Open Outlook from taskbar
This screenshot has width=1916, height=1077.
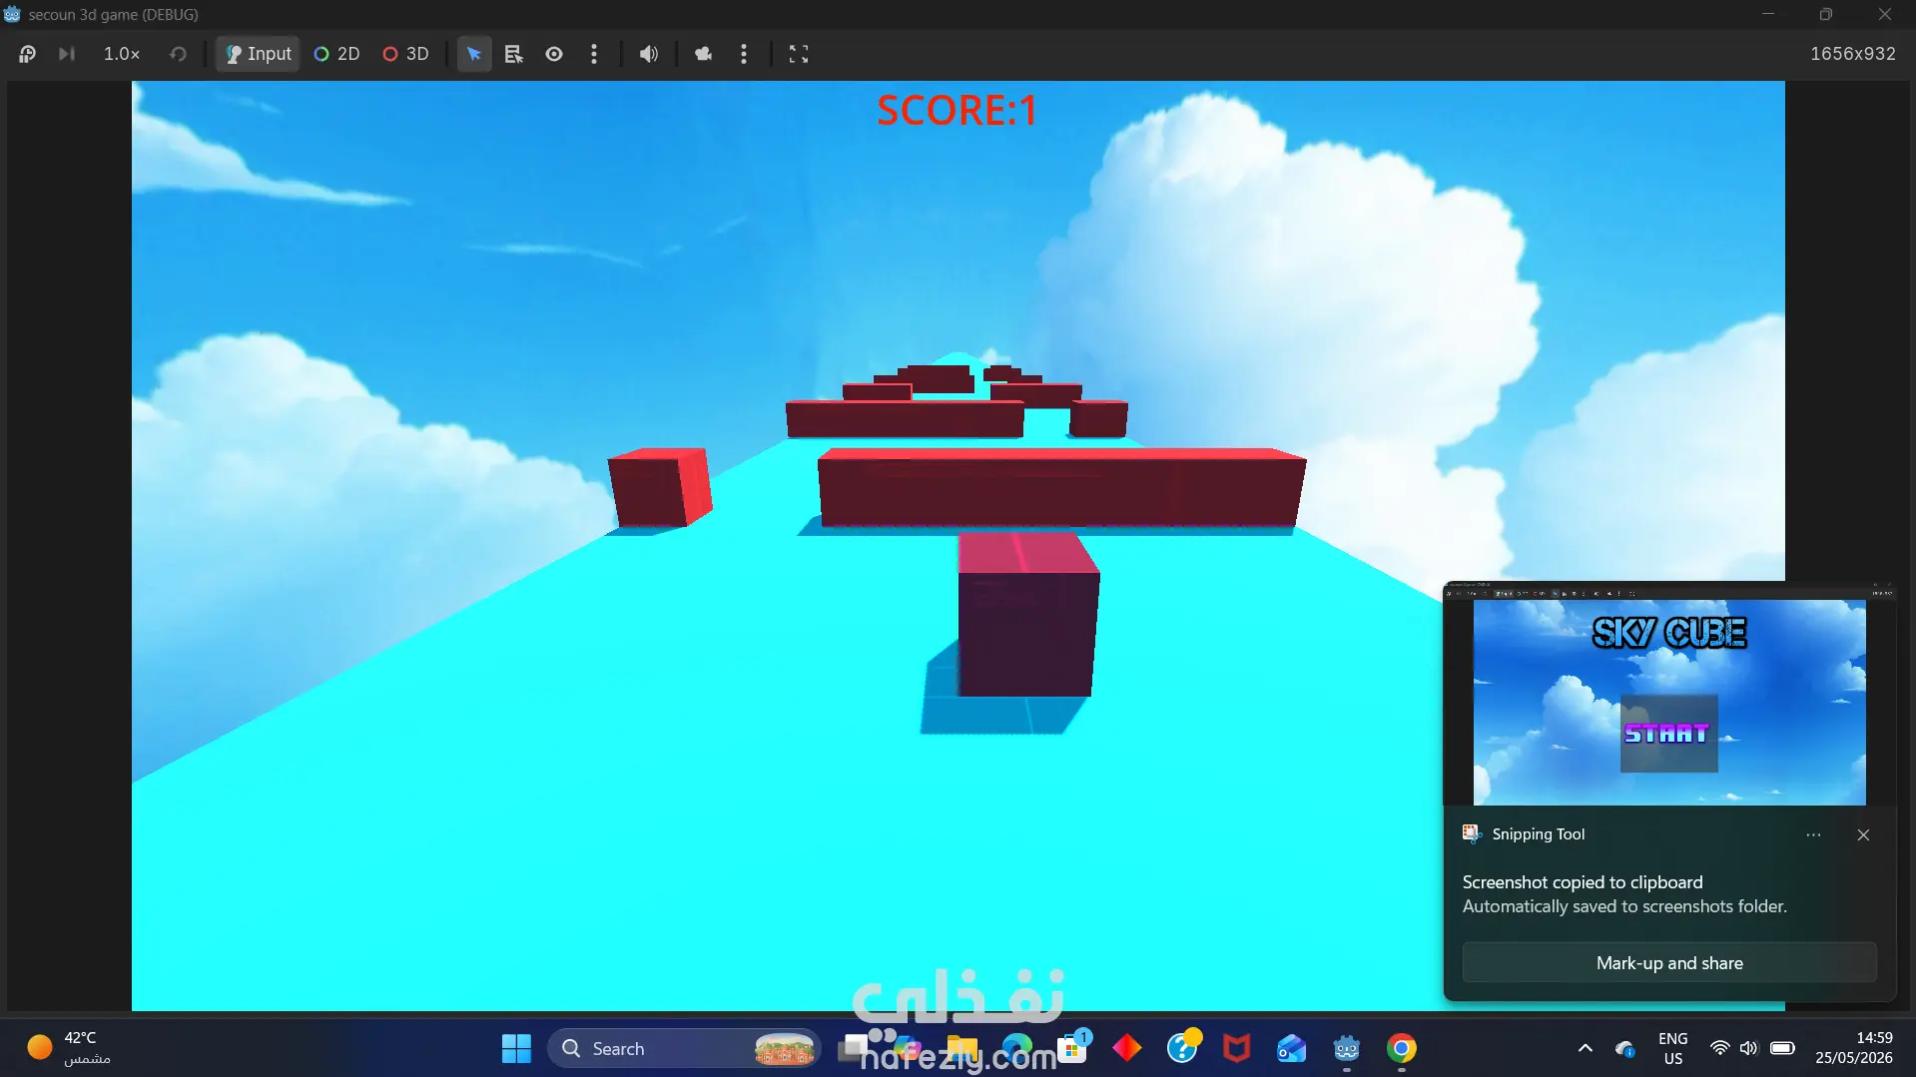pyautogui.click(x=1291, y=1048)
